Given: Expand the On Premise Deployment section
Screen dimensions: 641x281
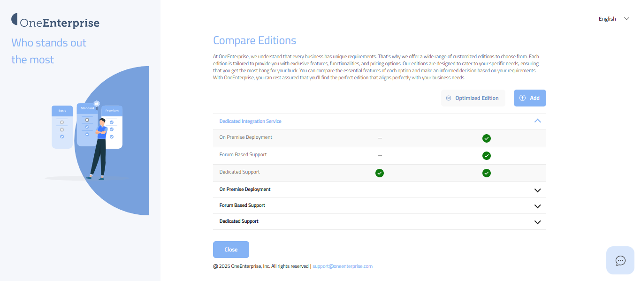Looking at the screenshot, I should point(538,190).
